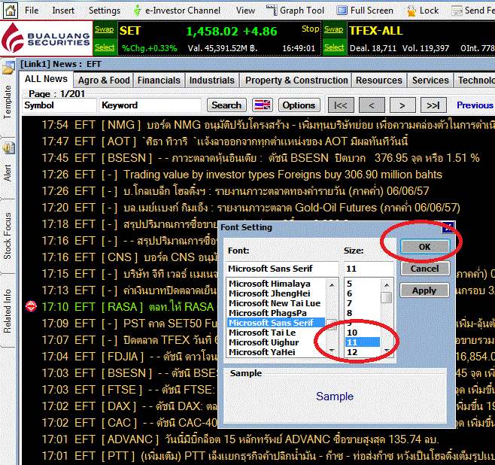Go to next news page arrow
The width and height of the screenshot is (495, 465).
(402, 105)
